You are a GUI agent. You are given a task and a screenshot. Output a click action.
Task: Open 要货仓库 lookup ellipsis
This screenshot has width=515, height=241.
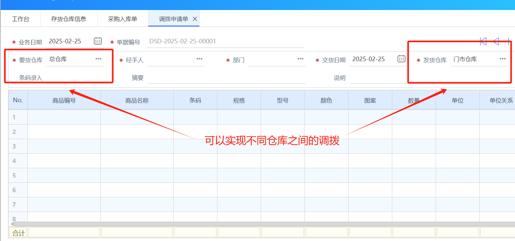click(98, 59)
